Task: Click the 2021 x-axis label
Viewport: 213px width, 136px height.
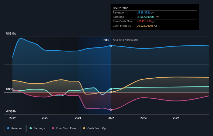Action: coord(78,118)
